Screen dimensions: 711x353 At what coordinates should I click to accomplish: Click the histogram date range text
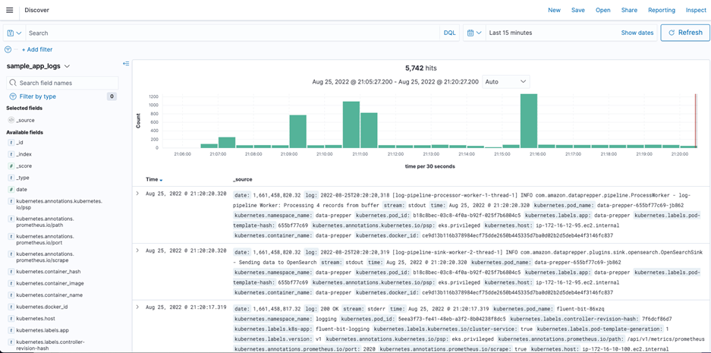[x=395, y=82]
